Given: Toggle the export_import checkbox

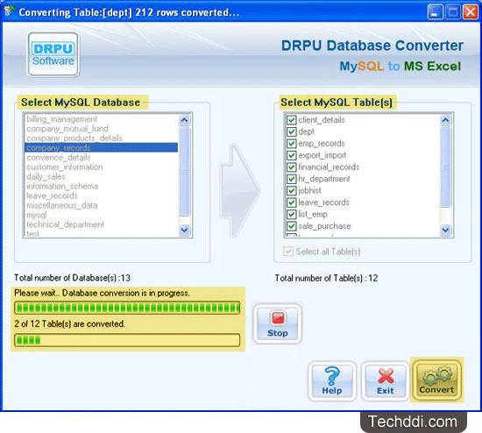Looking at the screenshot, I should (x=291, y=155).
